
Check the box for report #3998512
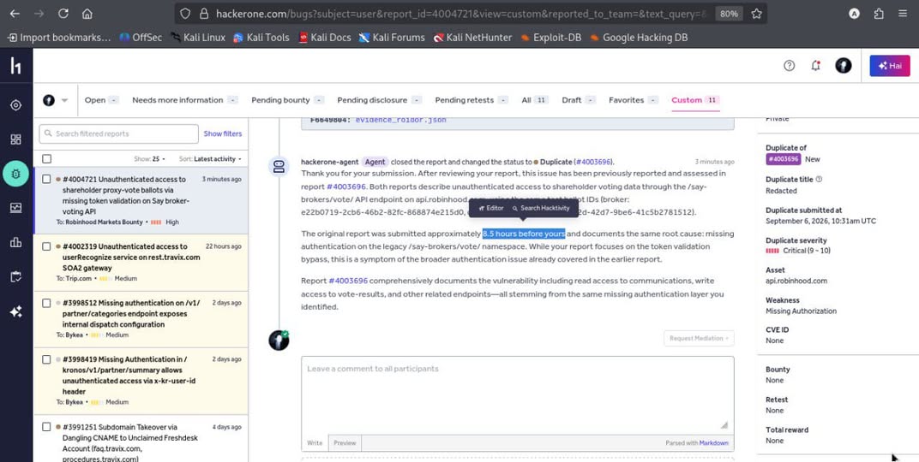[47, 303]
